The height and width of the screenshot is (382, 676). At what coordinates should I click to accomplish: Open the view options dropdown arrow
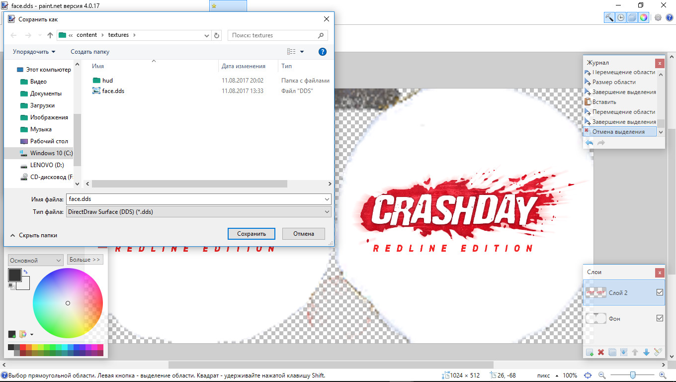point(302,52)
